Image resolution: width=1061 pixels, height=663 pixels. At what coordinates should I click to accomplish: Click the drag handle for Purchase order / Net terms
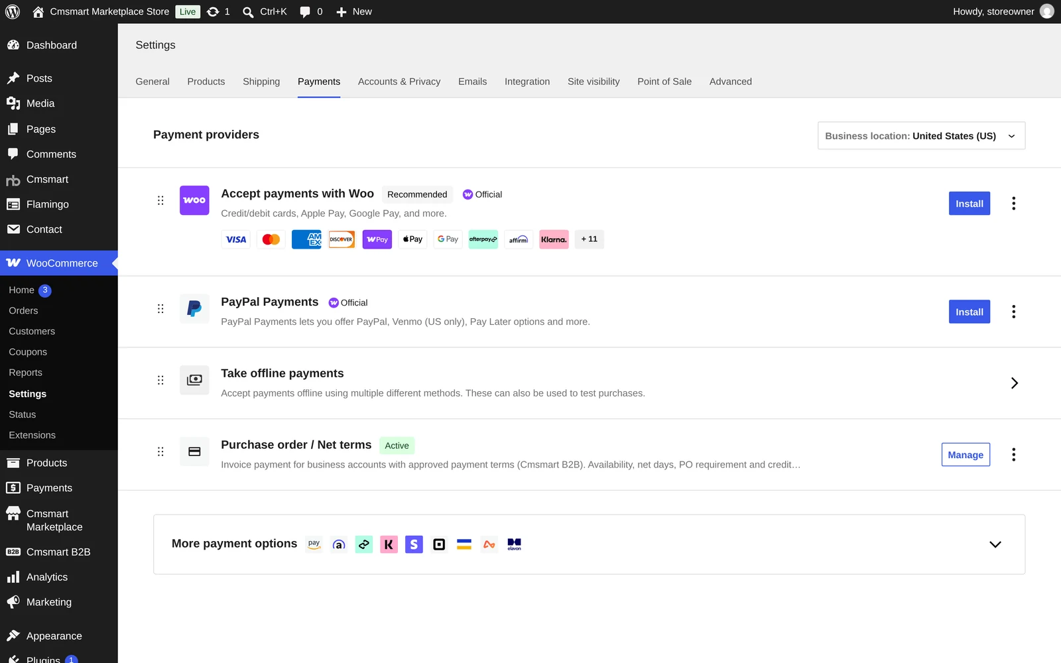tap(160, 452)
